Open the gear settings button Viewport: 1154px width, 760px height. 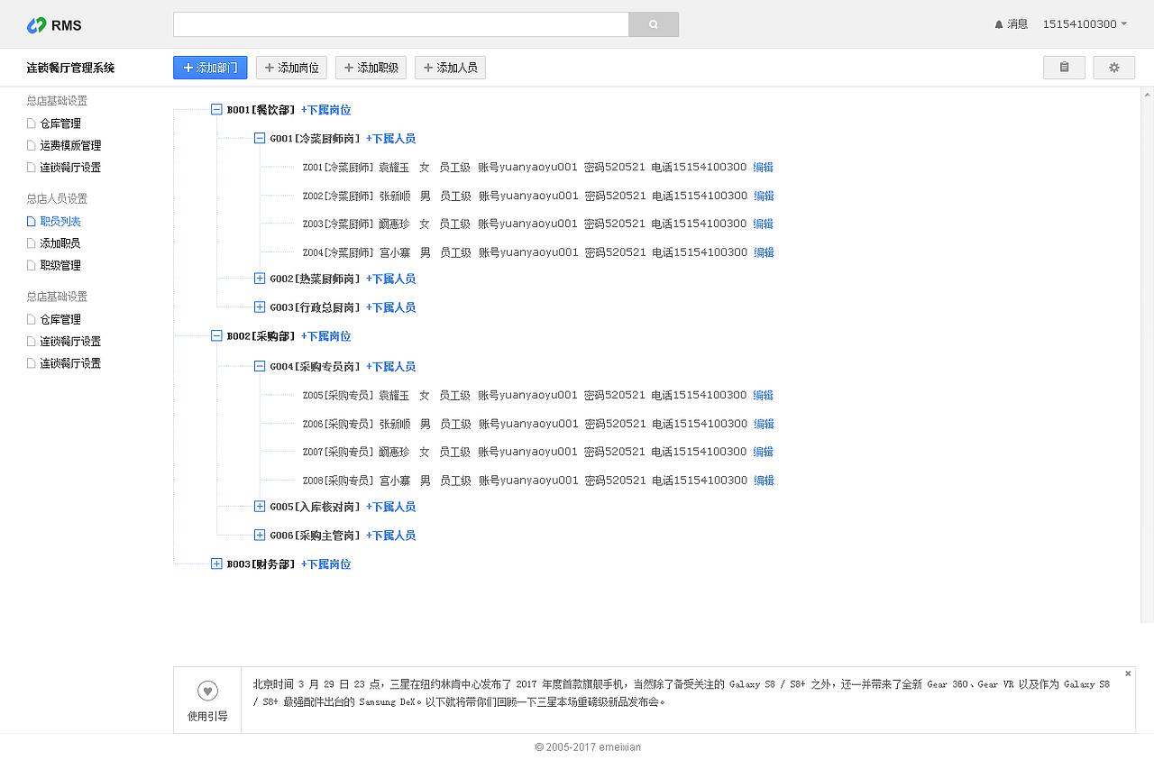coord(1114,68)
